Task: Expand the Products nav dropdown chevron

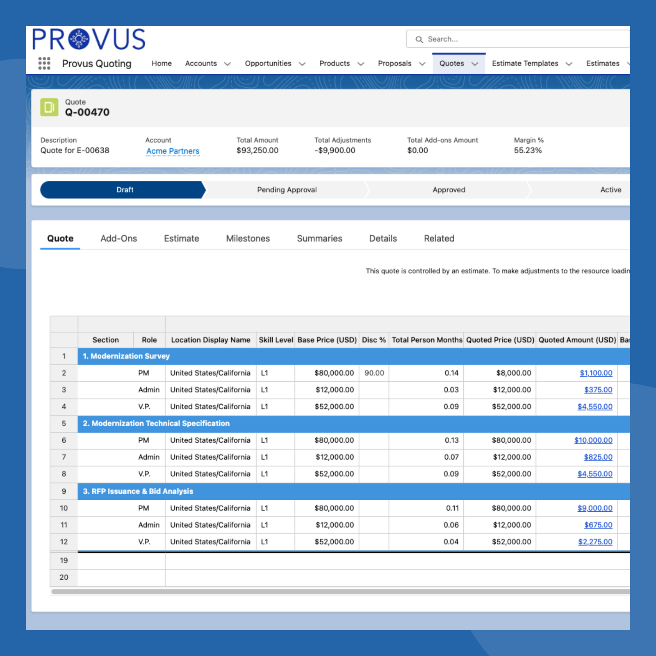Action: 361,64
